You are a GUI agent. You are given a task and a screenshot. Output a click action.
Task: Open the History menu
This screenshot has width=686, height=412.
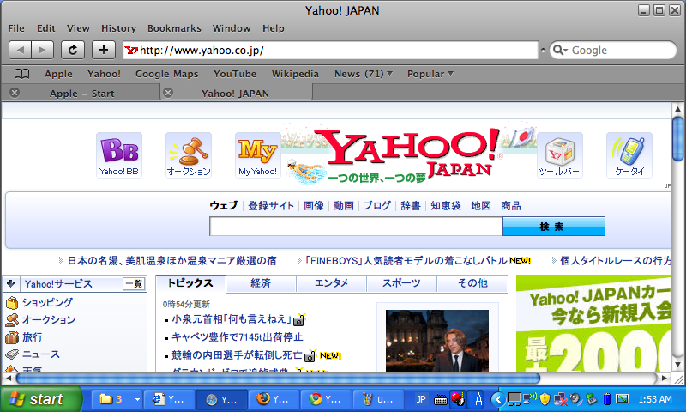118,28
